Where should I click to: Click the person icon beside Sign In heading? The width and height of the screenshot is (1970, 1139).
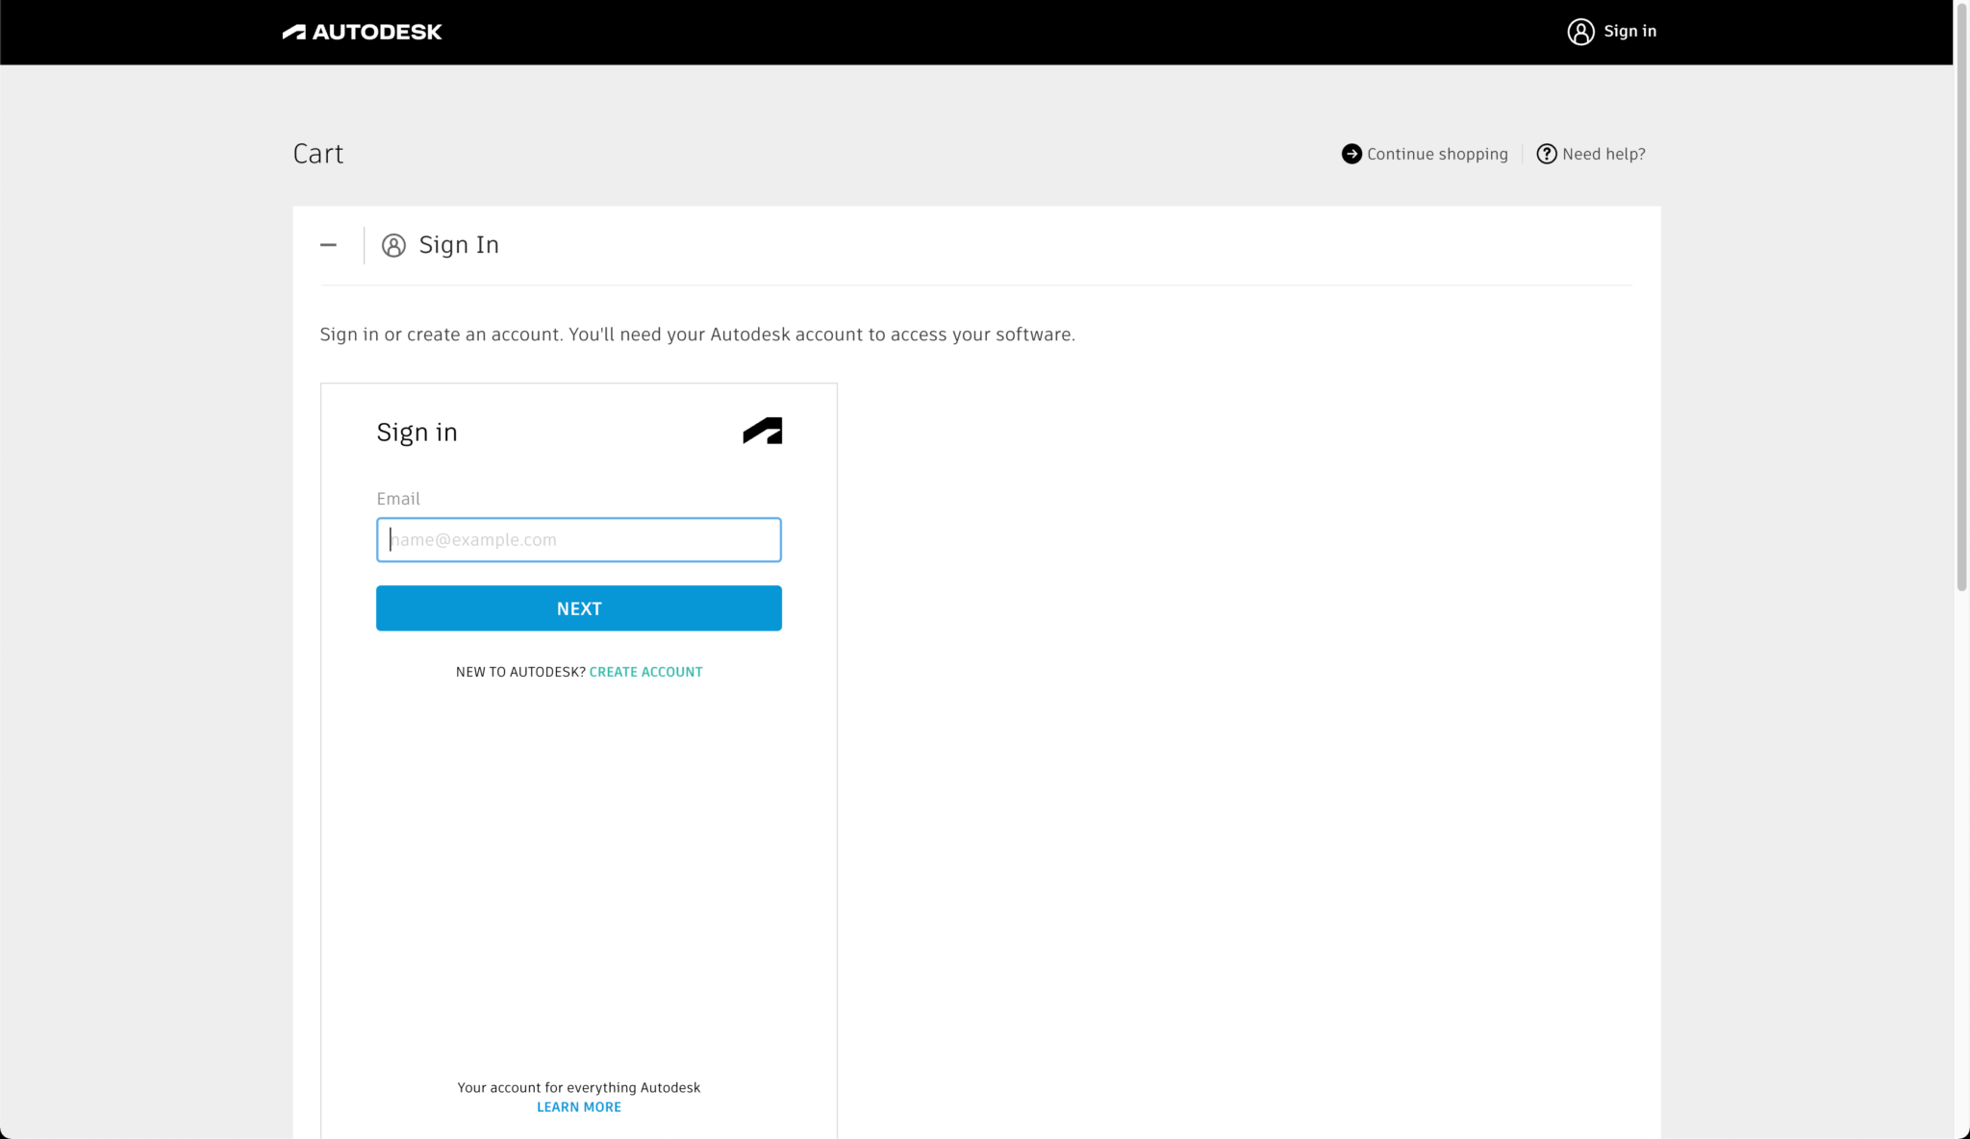tap(393, 245)
